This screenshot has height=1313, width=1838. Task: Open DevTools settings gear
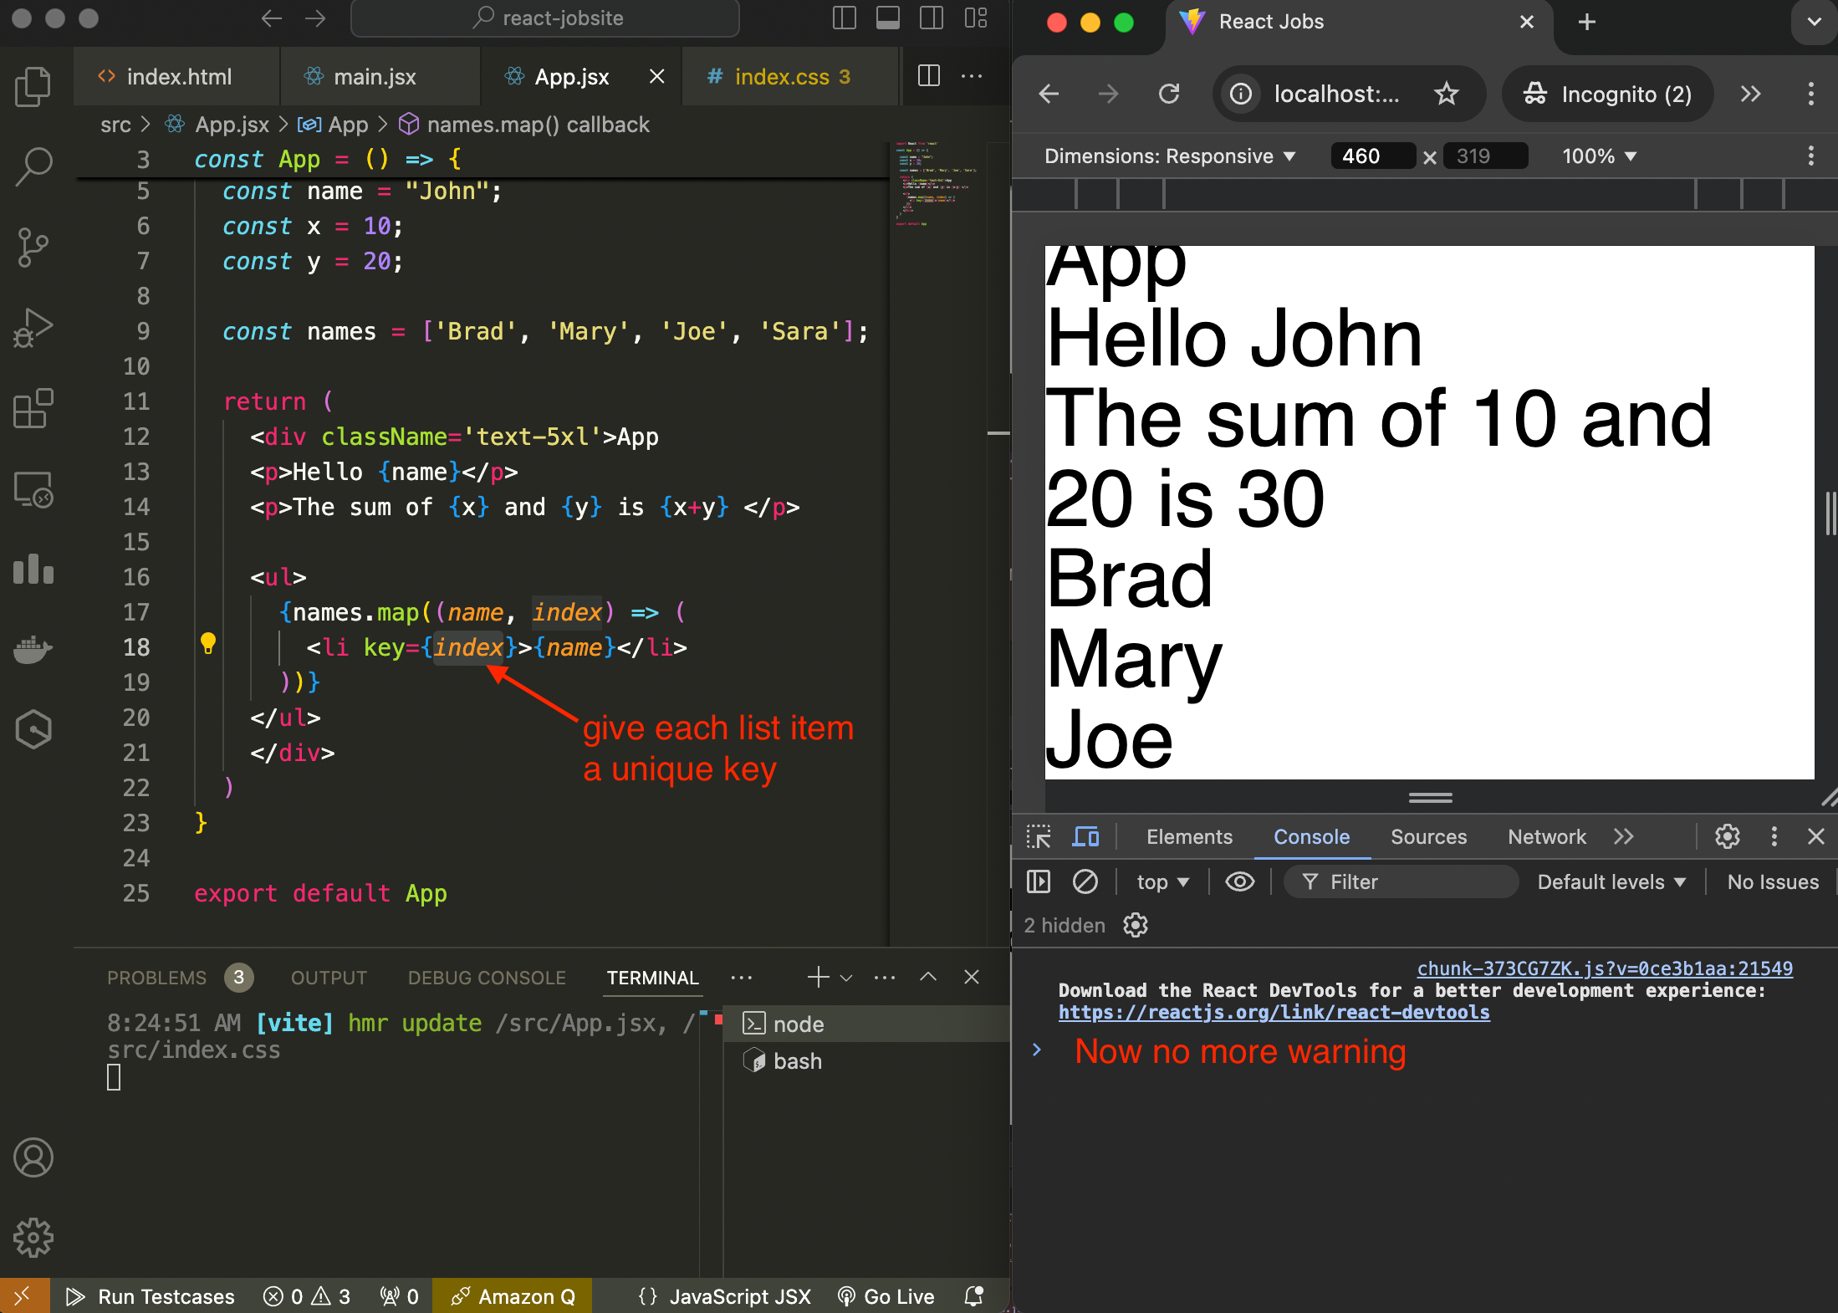1728,836
